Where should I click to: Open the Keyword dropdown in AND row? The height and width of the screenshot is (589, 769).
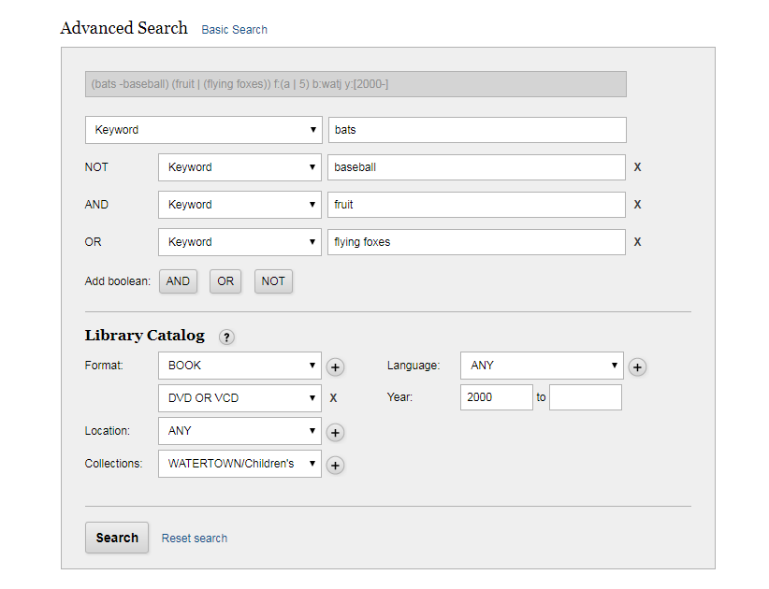[239, 205]
